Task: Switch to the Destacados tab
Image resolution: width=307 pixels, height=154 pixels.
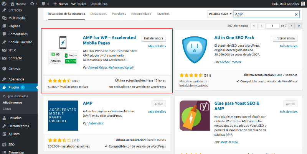Action: (x=99, y=14)
